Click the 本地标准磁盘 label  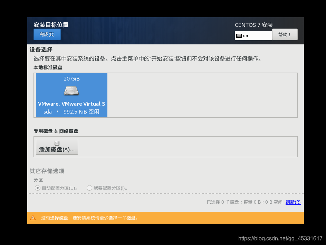(48, 67)
